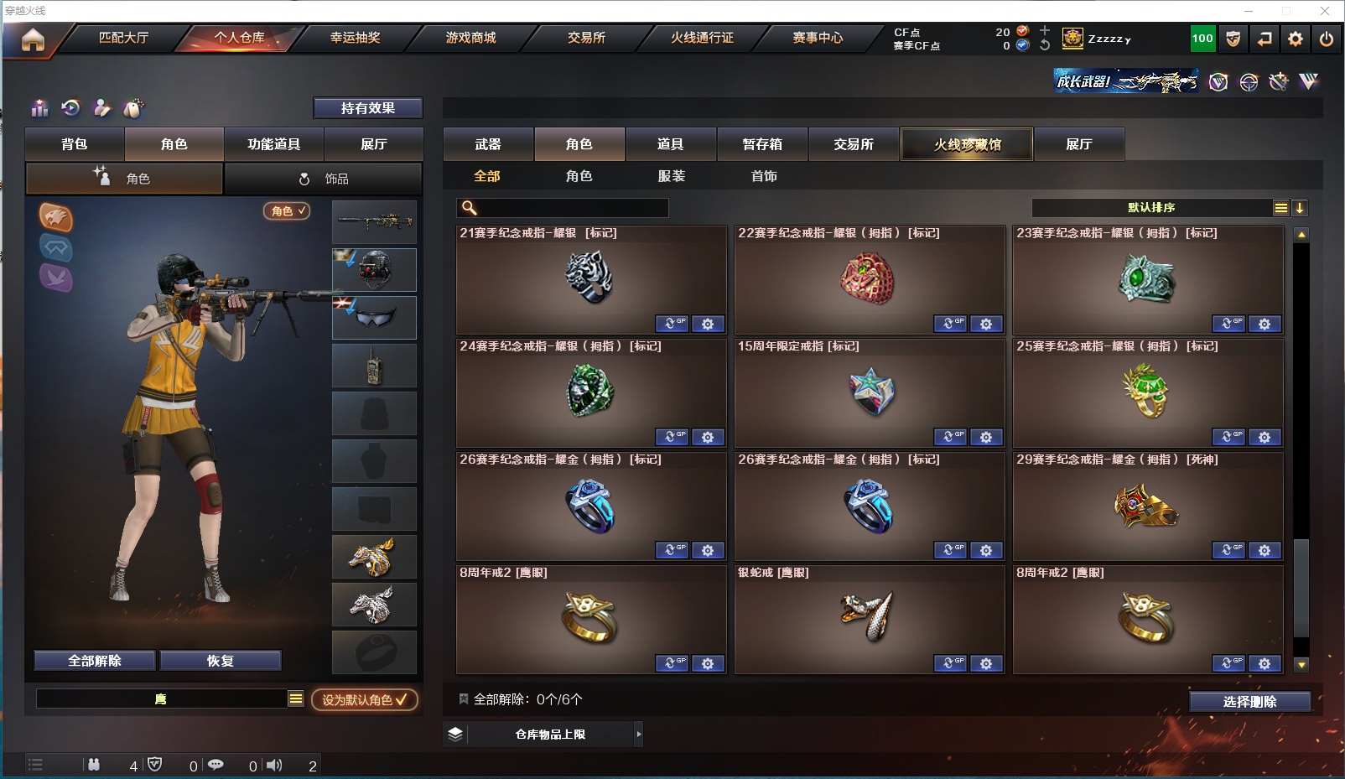Switch to the 火线珍藏馆 tab

click(968, 144)
